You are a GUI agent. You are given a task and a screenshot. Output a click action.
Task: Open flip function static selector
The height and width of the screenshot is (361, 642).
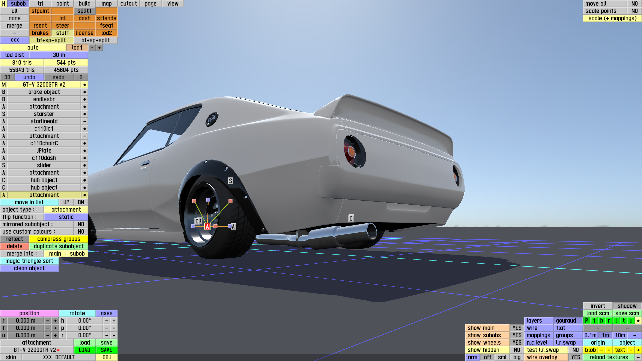66,217
